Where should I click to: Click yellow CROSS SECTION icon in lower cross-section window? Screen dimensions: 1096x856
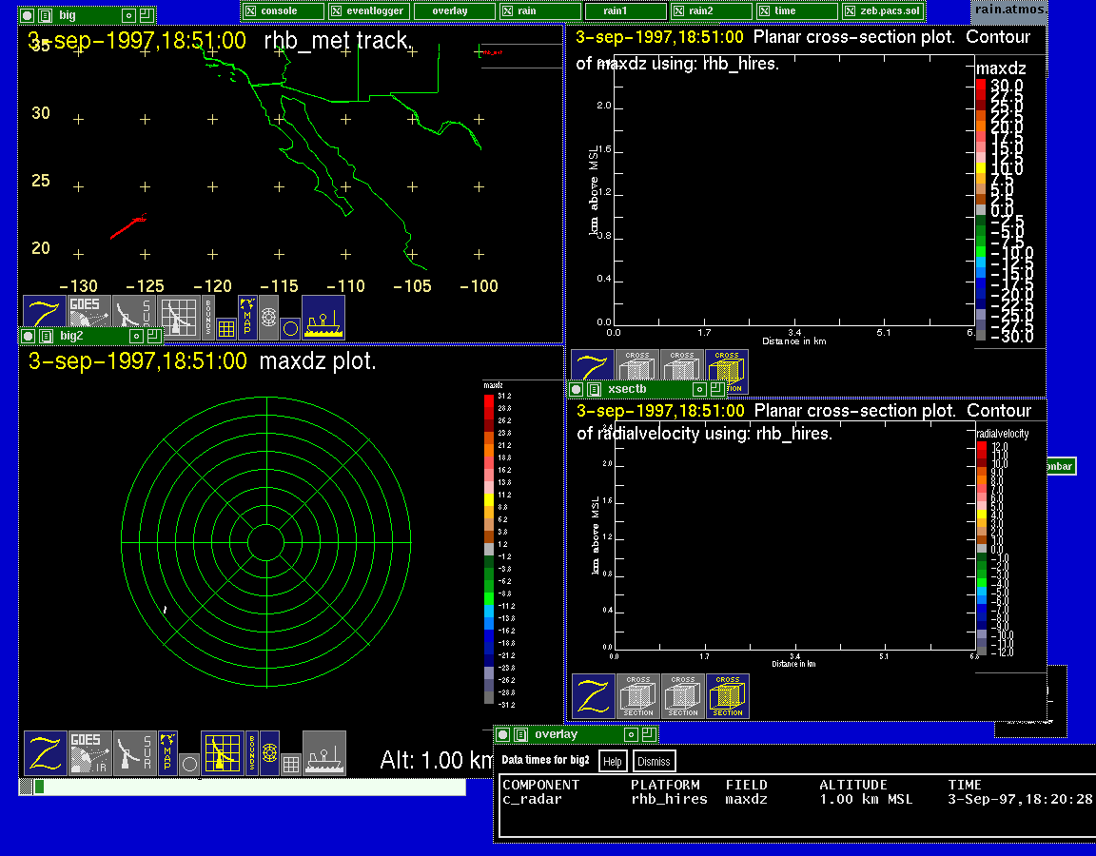[x=728, y=696]
